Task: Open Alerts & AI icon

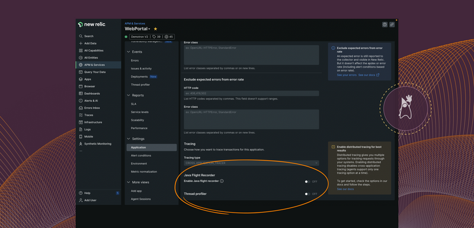Action: click(81, 101)
